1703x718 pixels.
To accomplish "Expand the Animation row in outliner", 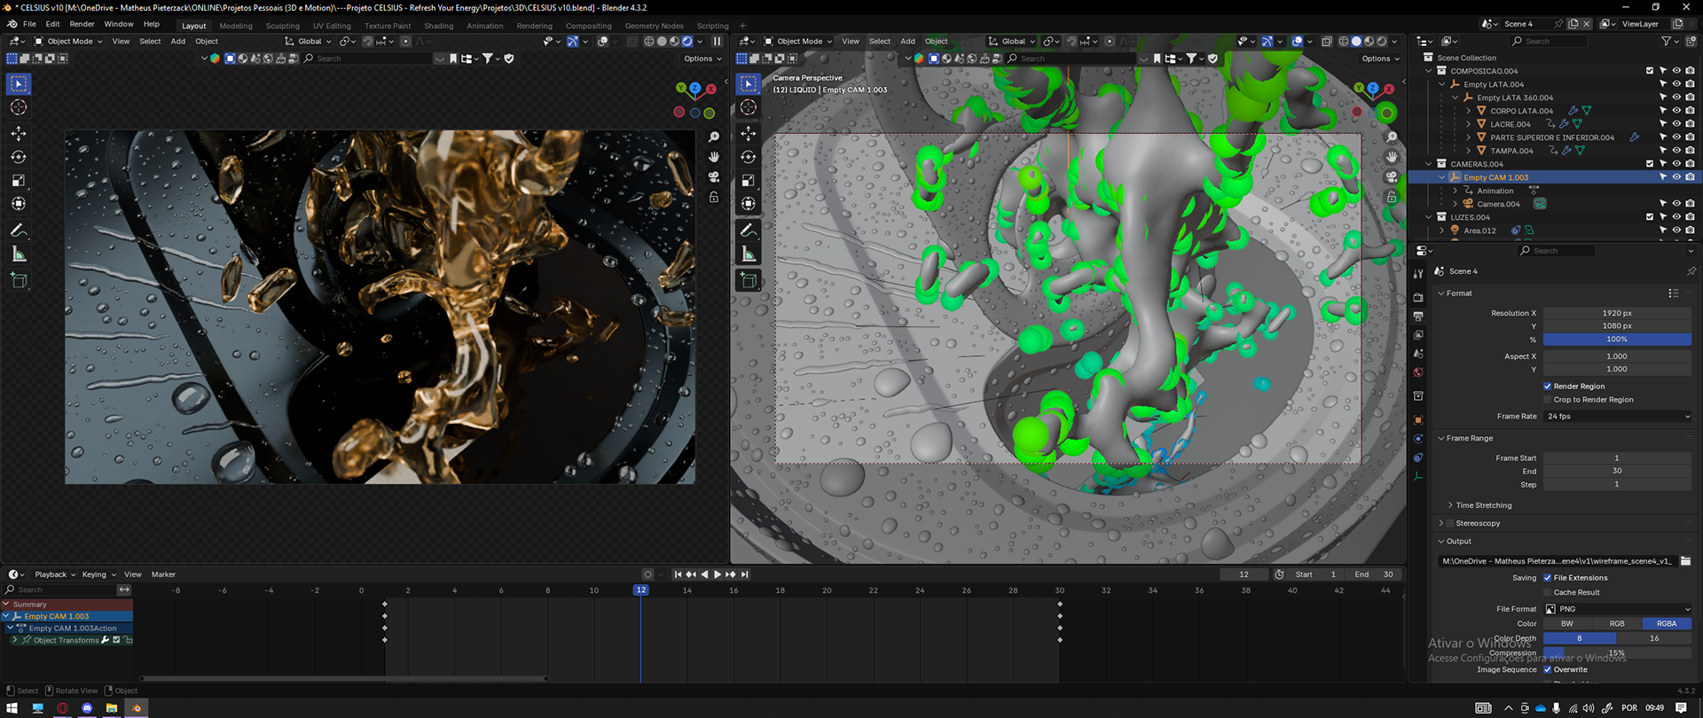I will pyautogui.click(x=1456, y=191).
